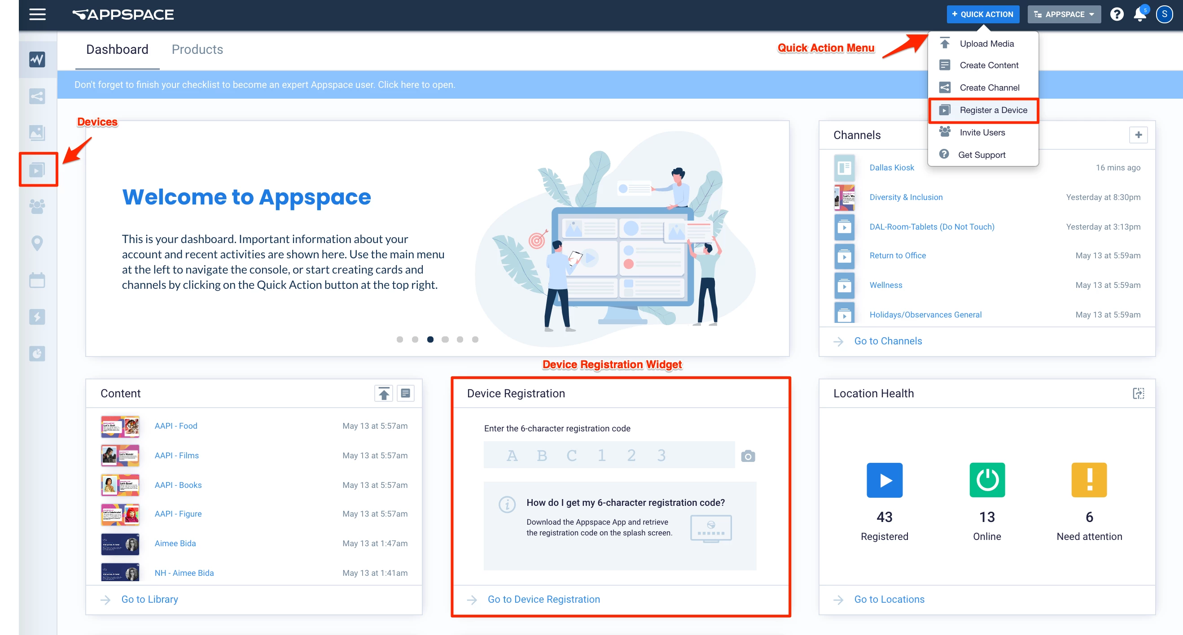Open the user profile avatar menu
Image resolution: width=1183 pixels, height=635 pixels.
click(x=1164, y=15)
